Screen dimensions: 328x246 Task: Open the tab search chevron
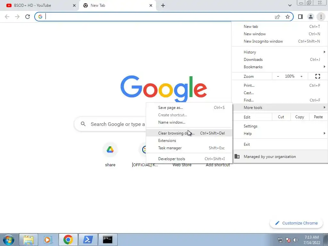coord(290,5)
